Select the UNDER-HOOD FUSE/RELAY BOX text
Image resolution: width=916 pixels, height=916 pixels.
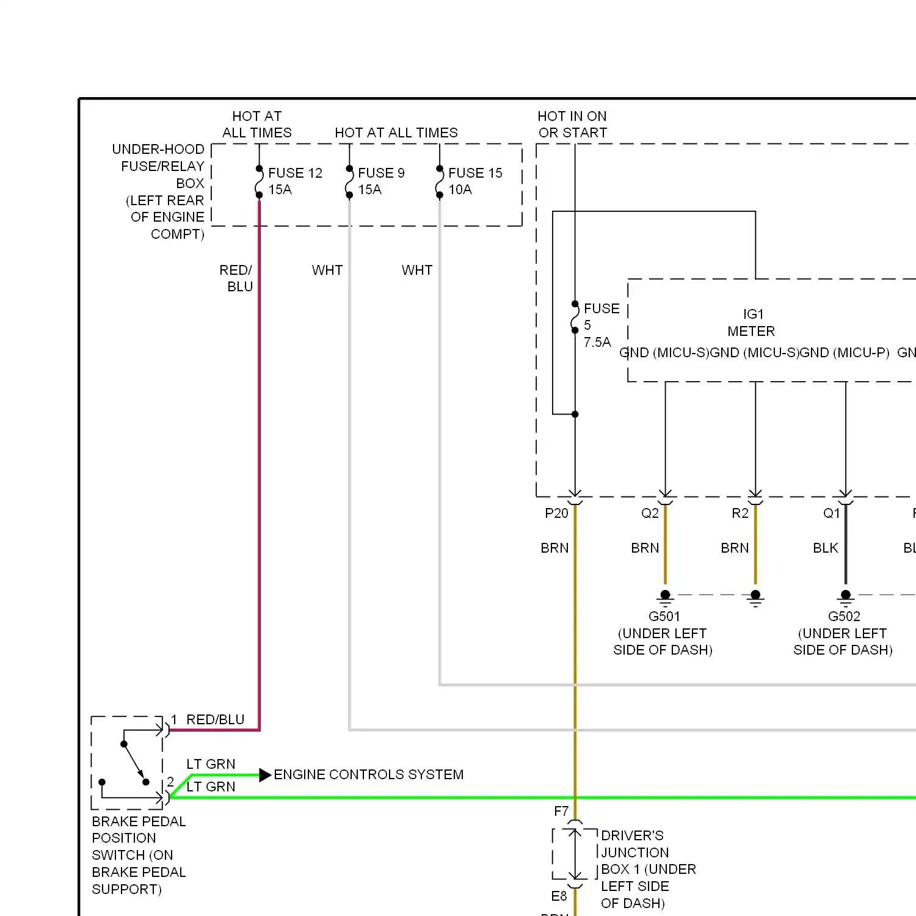[158, 192]
